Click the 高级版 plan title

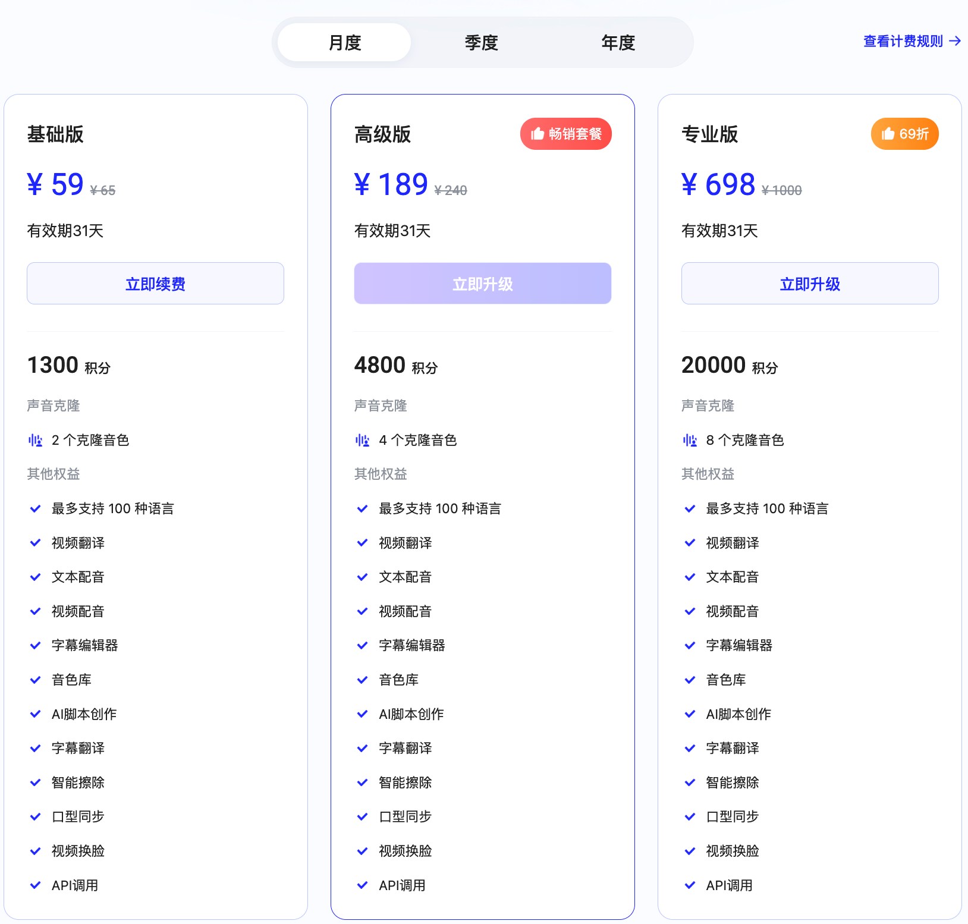click(382, 134)
